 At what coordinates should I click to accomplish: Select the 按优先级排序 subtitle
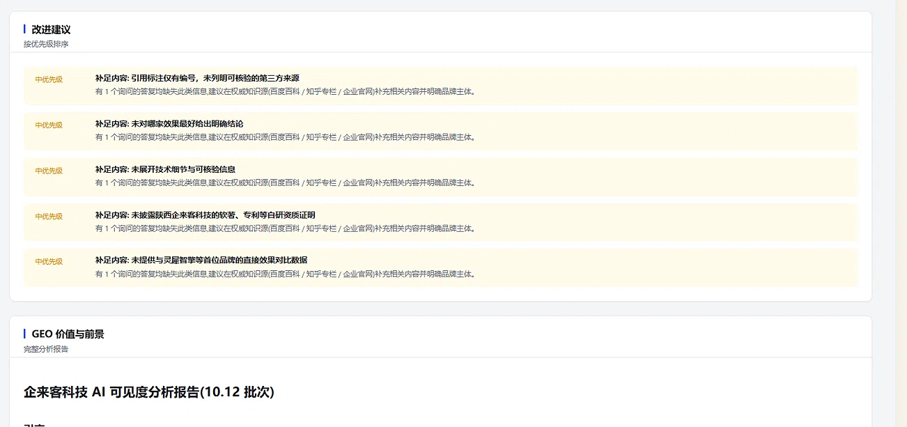(46, 44)
